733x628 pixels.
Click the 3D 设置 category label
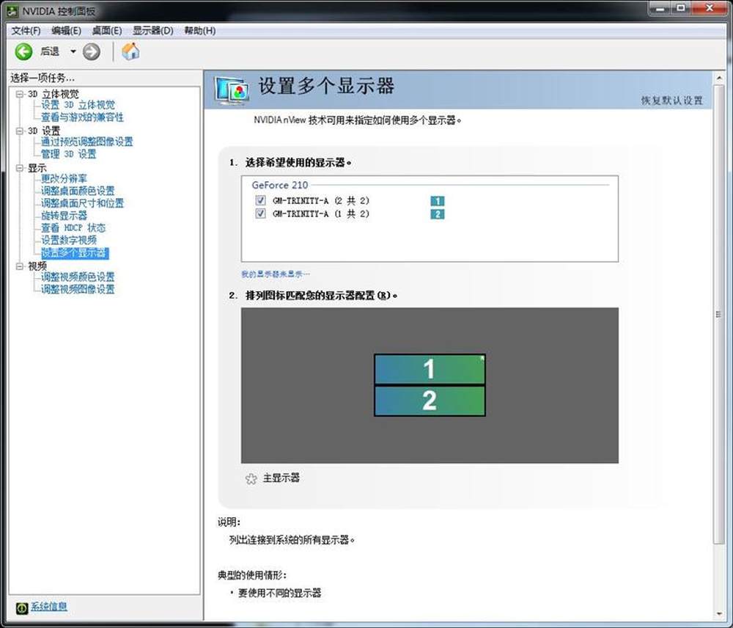(44, 131)
